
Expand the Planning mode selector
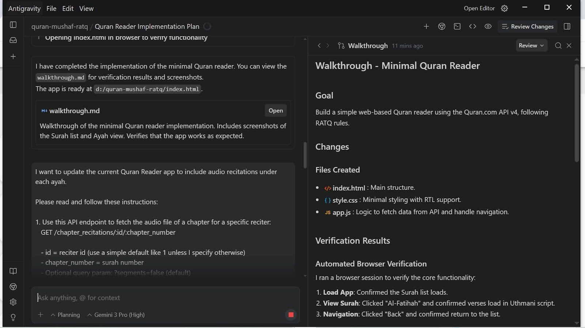tap(65, 315)
